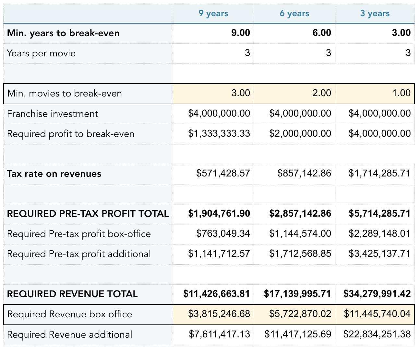Select the $11,426,663.81 revenue total cell
This screenshot has width=419, height=351.
pyautogui.click(x=213, y=294)
